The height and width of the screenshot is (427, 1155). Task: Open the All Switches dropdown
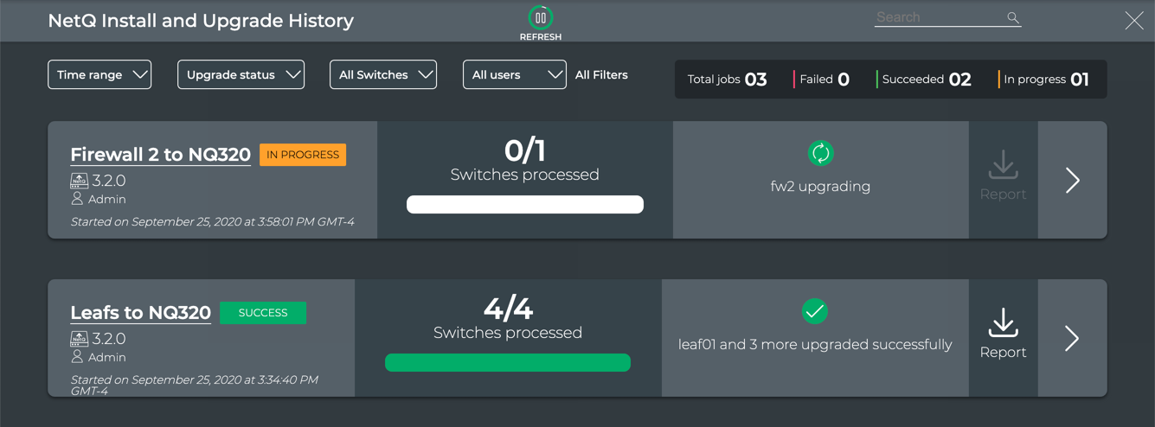click(383, 75)
